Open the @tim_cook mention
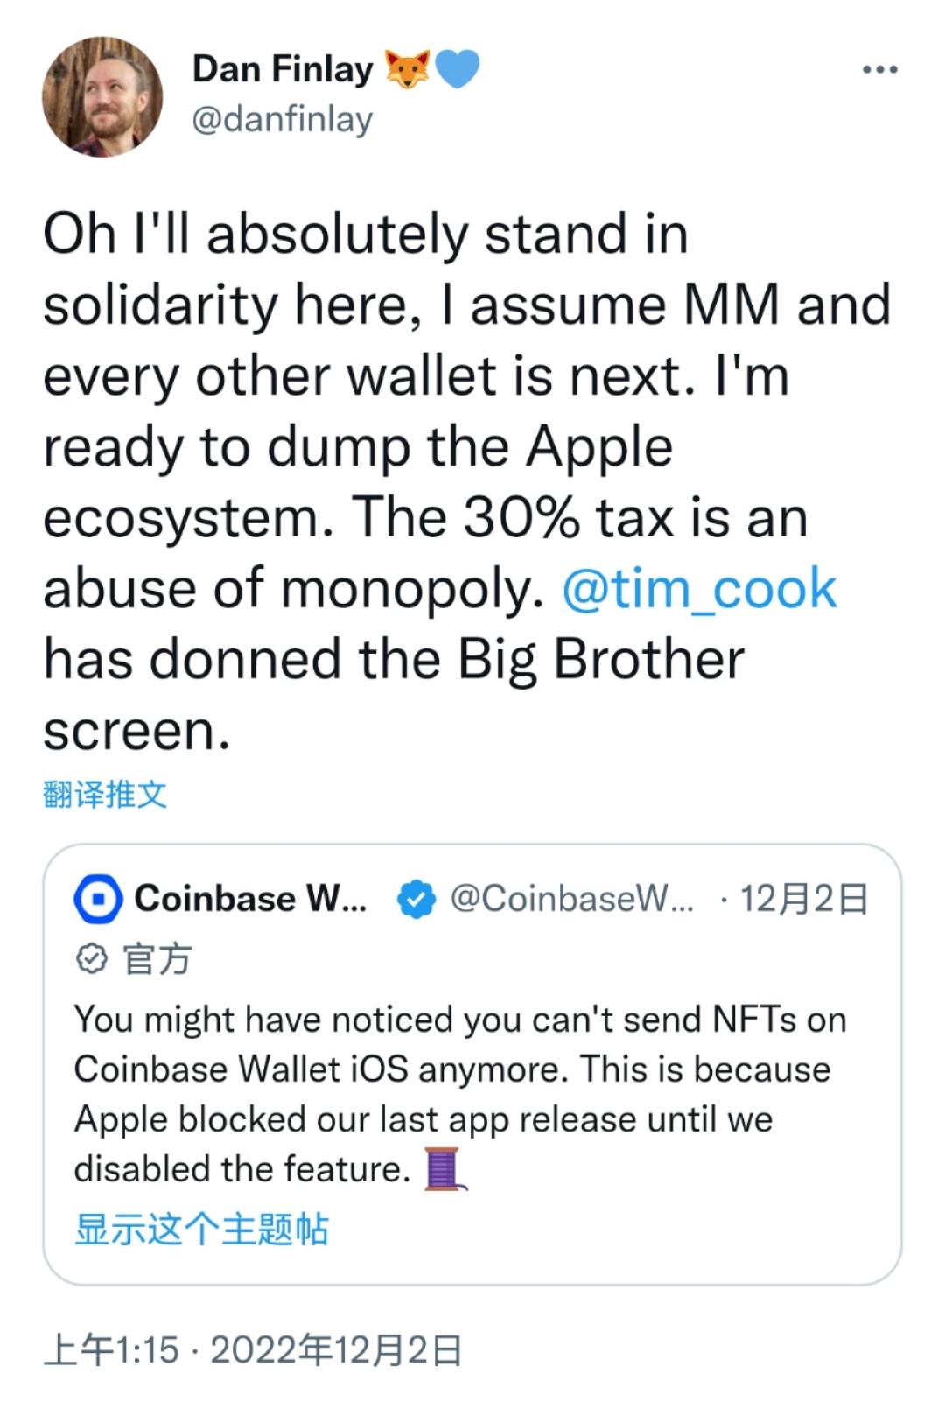This screenshot has width=945, height=1402. [698, 588]
